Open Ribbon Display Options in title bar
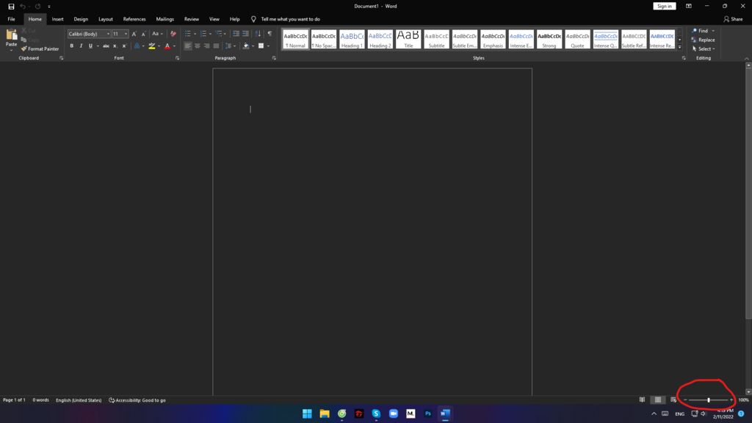752x423 pixels. [x=689, y=6]
